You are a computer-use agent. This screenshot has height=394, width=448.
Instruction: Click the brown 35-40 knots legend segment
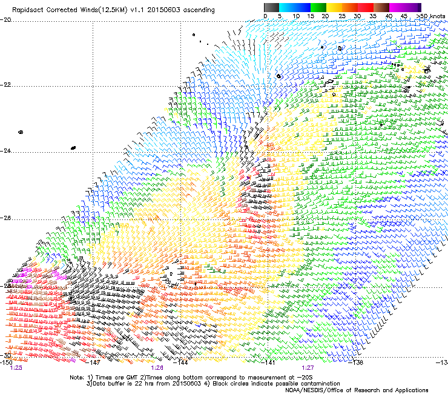381,7
